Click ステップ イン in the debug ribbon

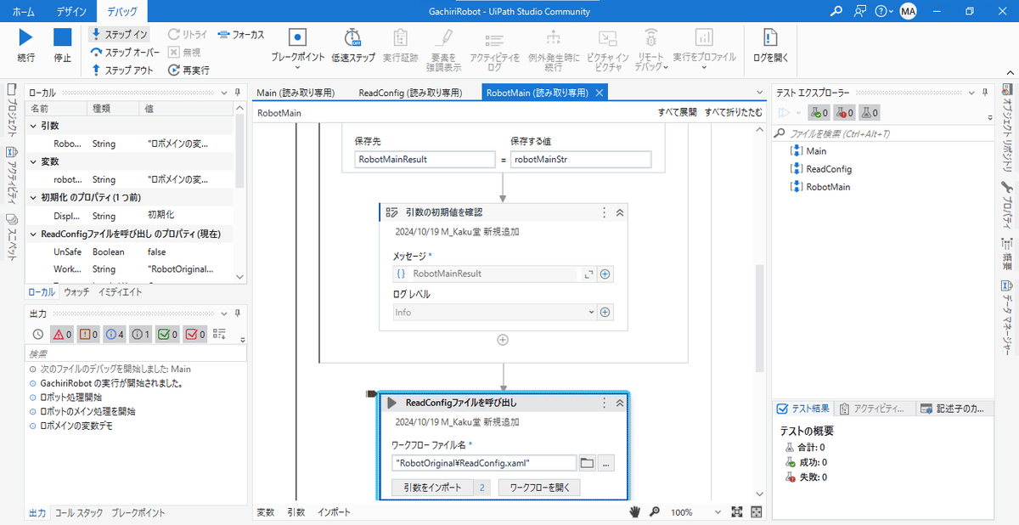point(120,35)
